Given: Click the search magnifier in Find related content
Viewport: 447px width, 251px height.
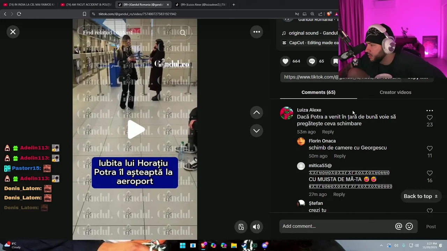Looking at the screenshot, I should (183, 33).
